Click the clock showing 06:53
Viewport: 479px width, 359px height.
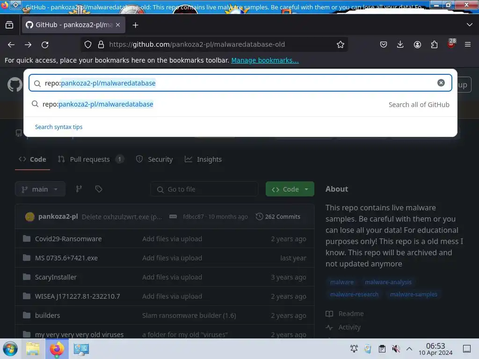(x=435, y=349)
